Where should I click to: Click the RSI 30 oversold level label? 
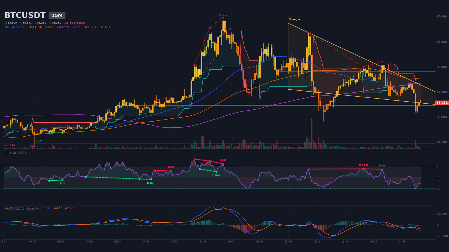438,189
